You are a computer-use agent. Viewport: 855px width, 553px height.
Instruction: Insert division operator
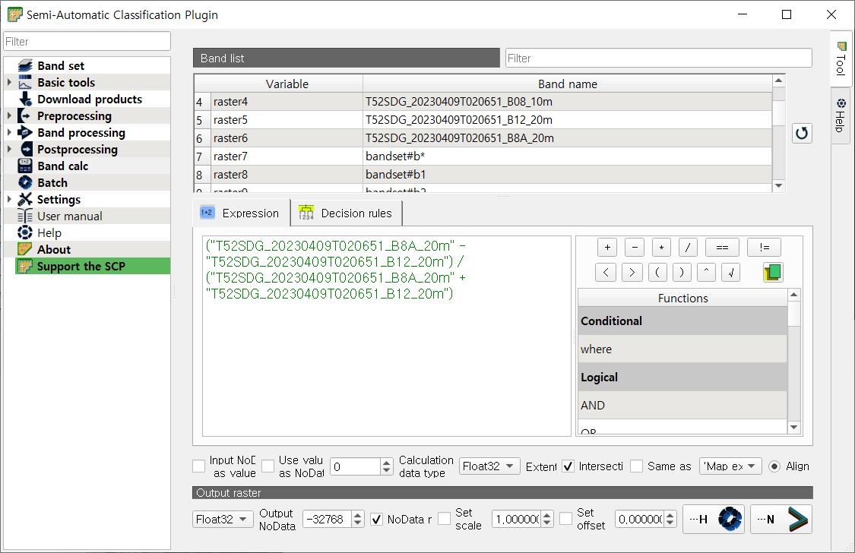pyautogui.click(x=688, y=248)
